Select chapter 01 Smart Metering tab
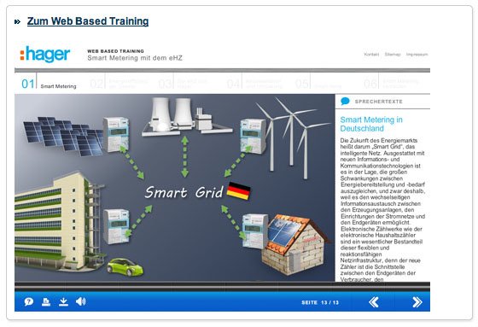 click(49, 84)
